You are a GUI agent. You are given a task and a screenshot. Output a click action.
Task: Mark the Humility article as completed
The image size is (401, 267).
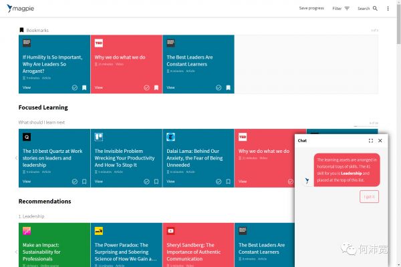click(x=75, y=87)
